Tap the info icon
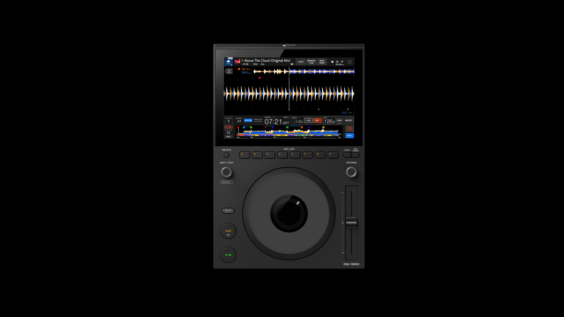 tap(332, 62)
